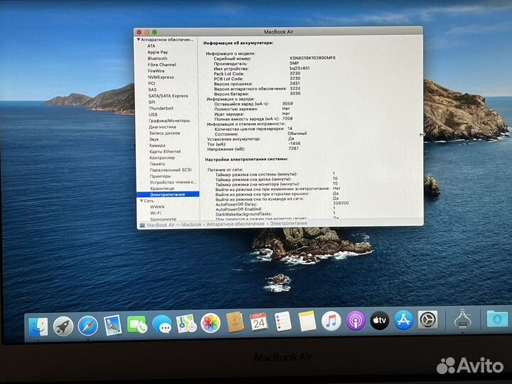This screenshot has width=512, height=384.
Task: Select SPI in the sidebar
Action: [x=152, y=102]
